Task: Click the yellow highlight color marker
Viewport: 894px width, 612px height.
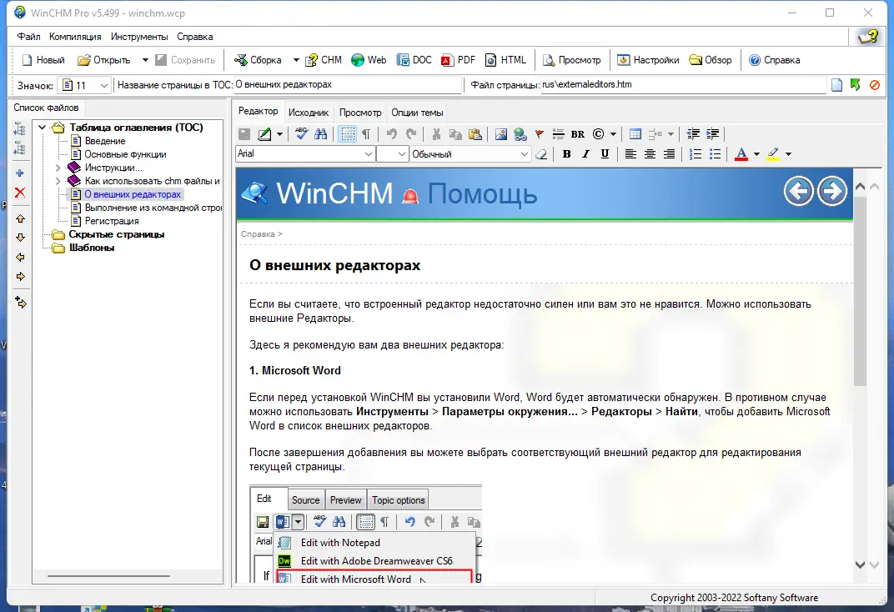Action: coord(773,154)
